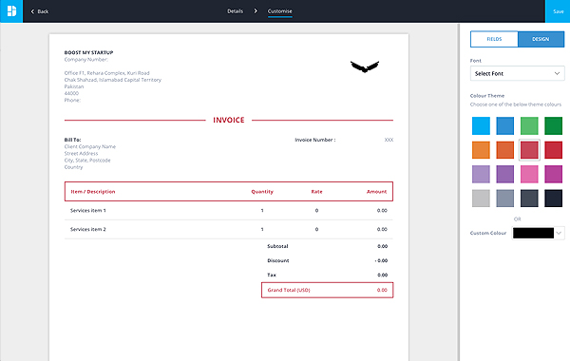The image size is (570, 361).
Task: Open the Select Font dropdown
Action: [517, 73]
